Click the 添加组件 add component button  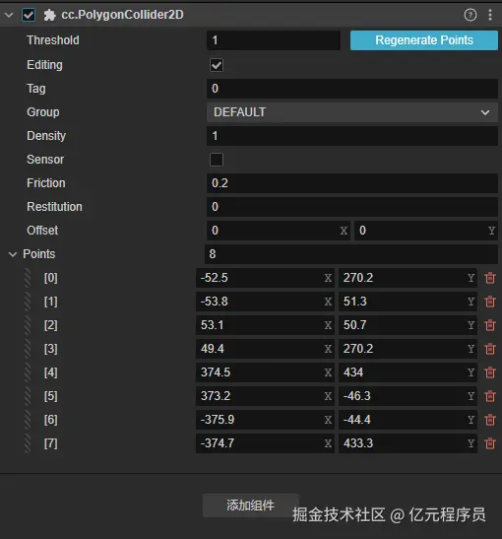[x=251, y=505]
